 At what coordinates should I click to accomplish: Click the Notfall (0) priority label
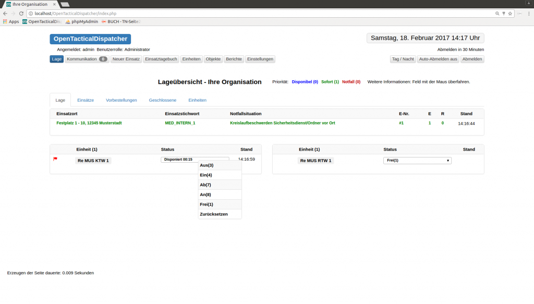351,82
